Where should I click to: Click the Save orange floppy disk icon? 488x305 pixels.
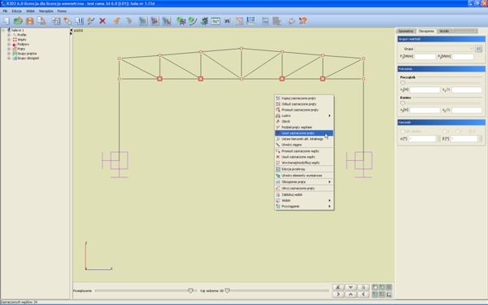click(29, 21)
